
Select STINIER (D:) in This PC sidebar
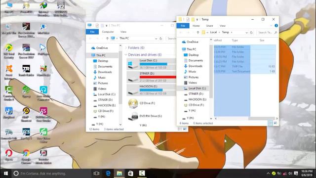tap(103, 100)
